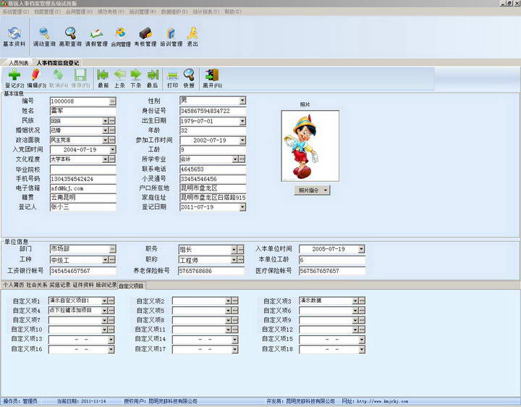Click the 退出 exit icon
This screenshot has width=521, height=407.
coord(192,37)
